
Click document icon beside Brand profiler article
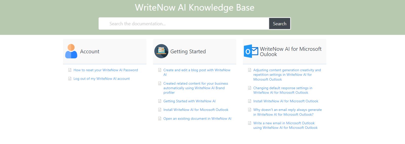[x=160, y=83]
